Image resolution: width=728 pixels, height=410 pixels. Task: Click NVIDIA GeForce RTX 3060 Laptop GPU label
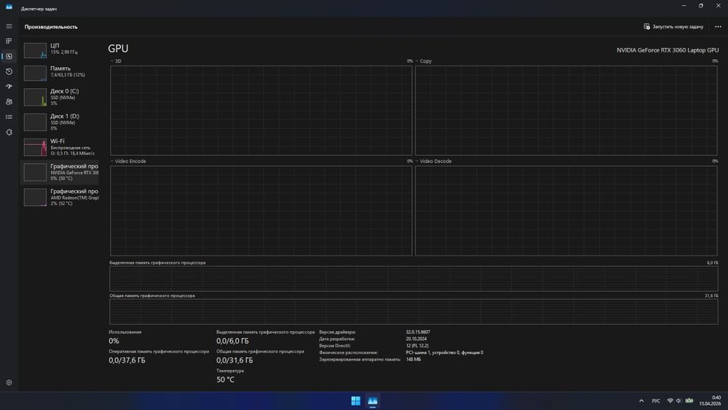[x=667, y=50]
